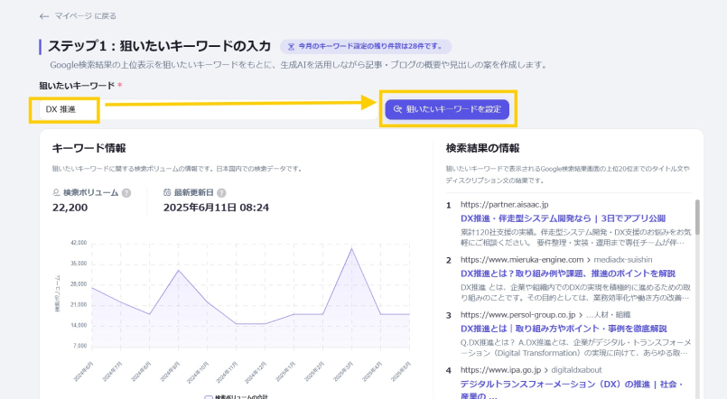
Task: Click the person icon beside 検索ボリューム label
Action: point(56,192)
